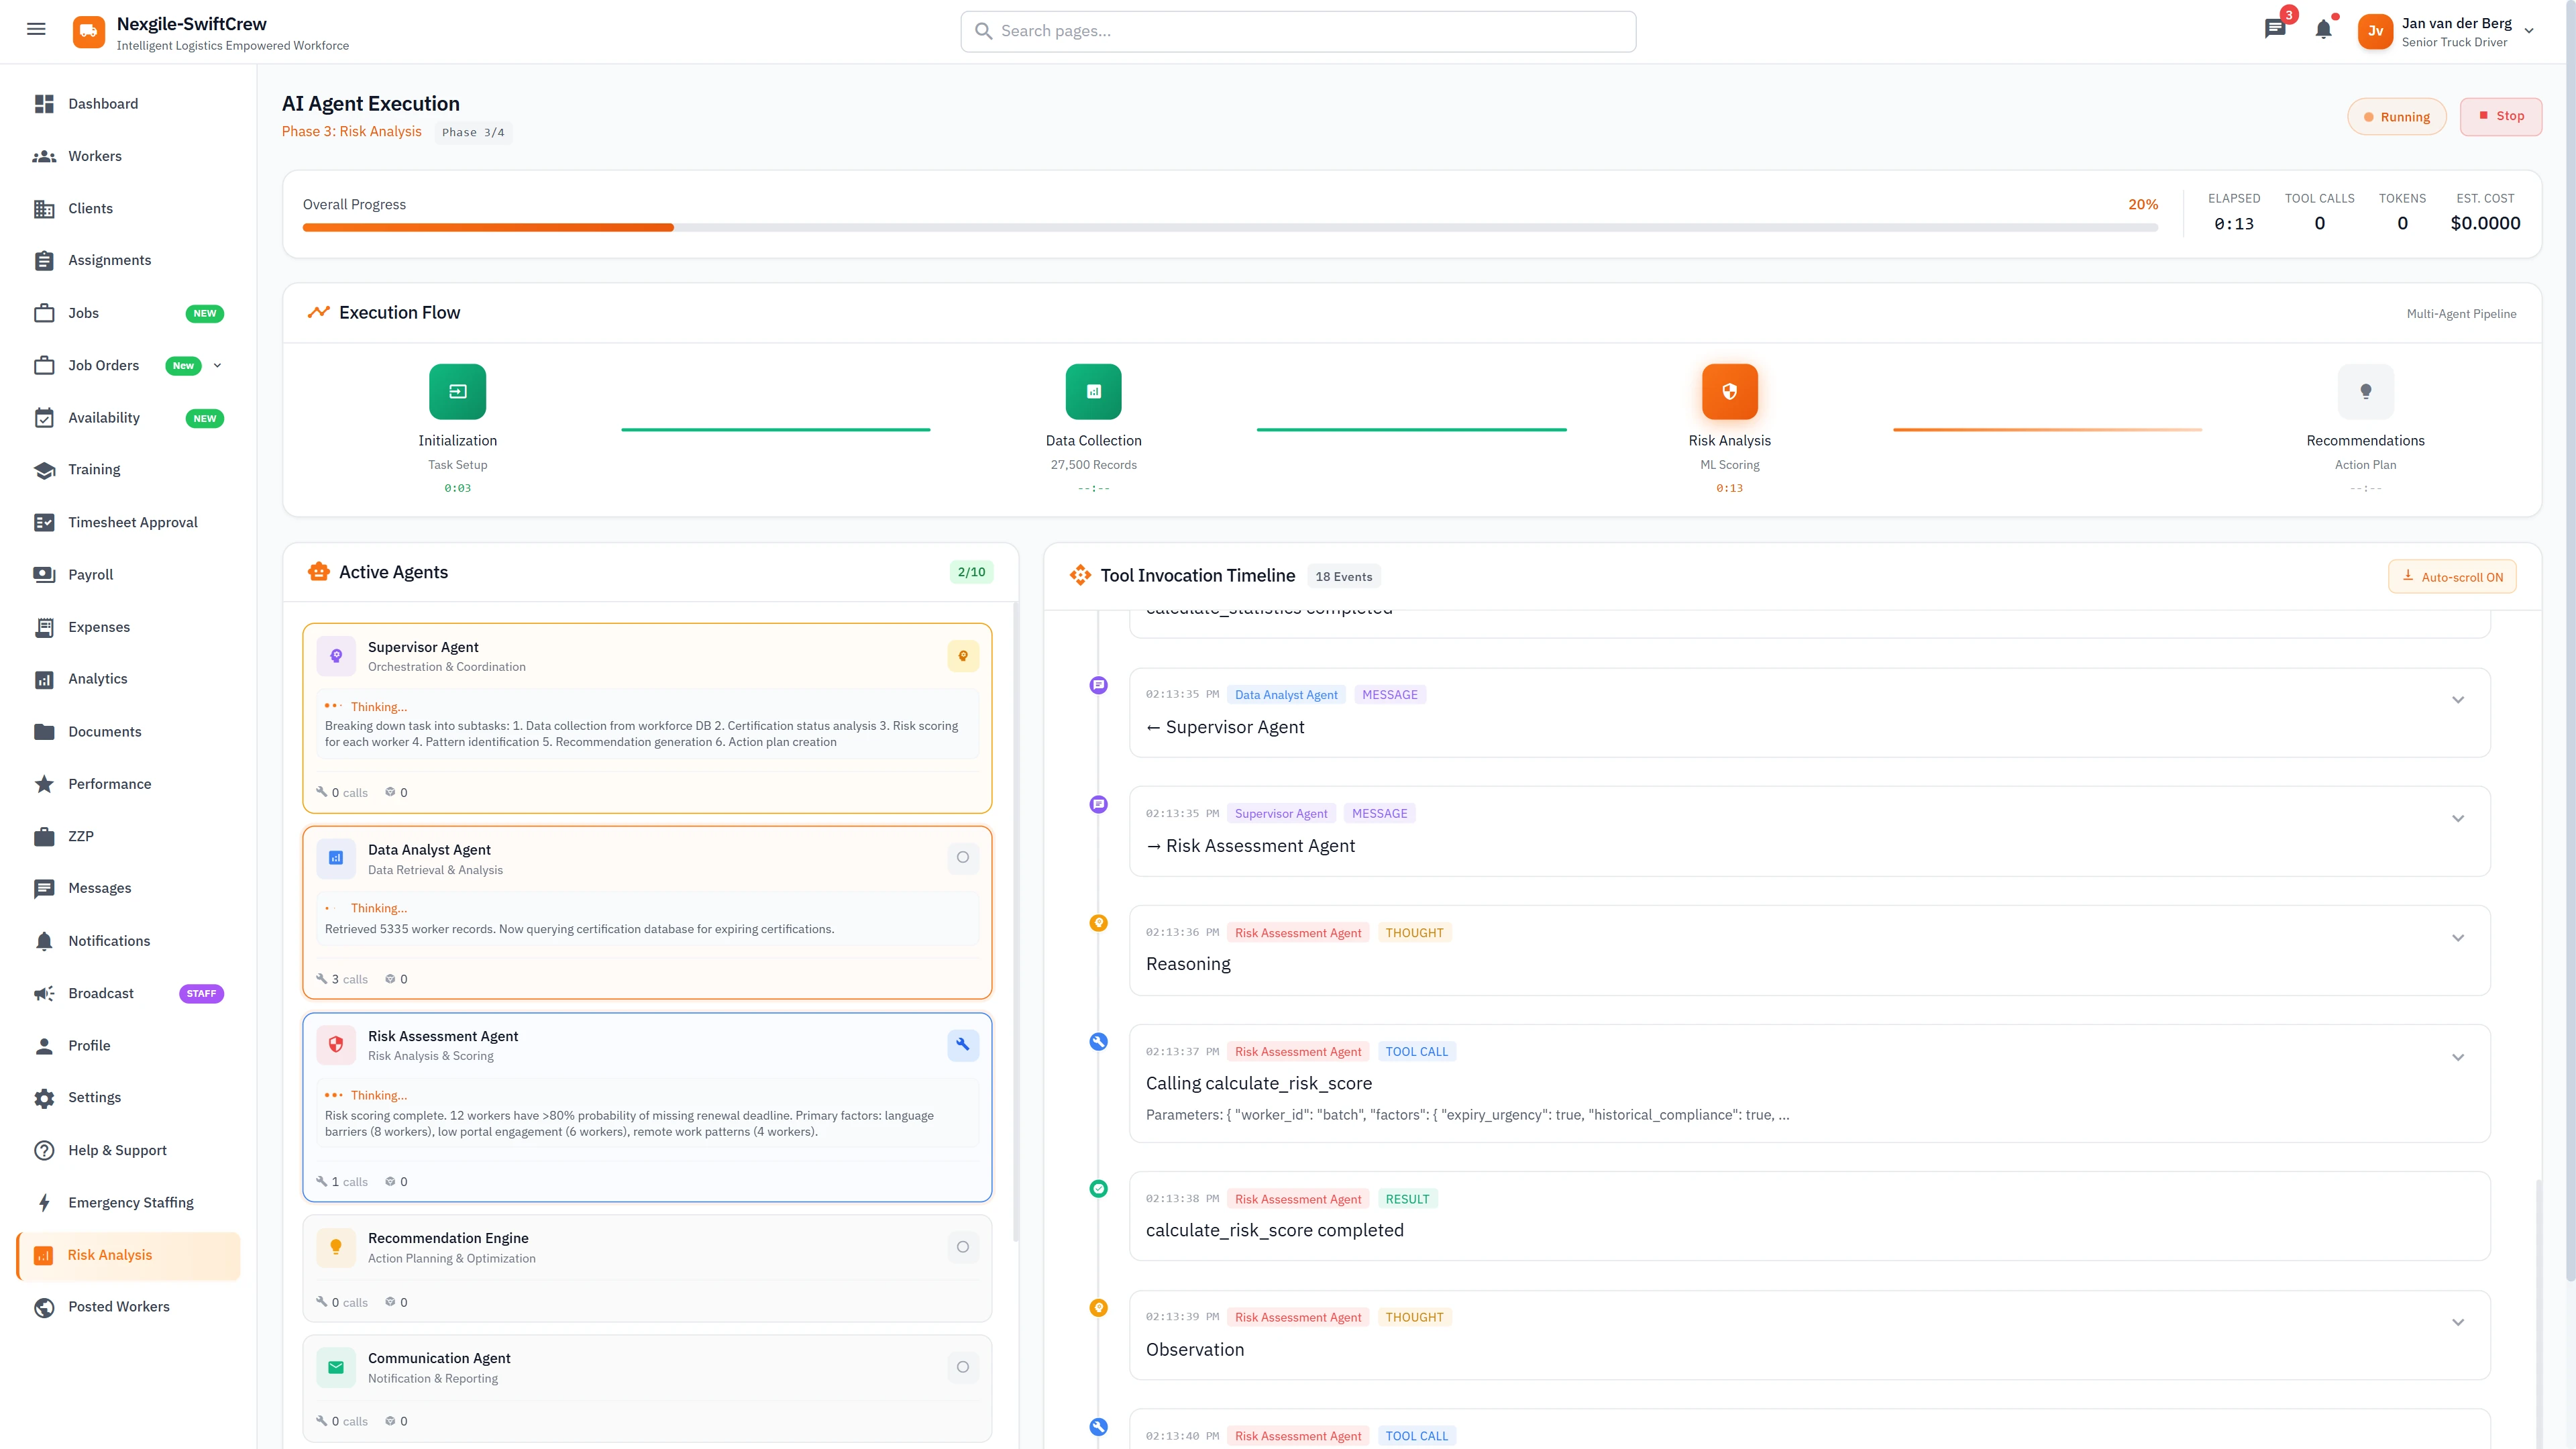Viewport: 2576px width, 1449px height.
Task: Toggle the lightbulb indicator on Supervisor Agent card
Action: tap(962, 656)
